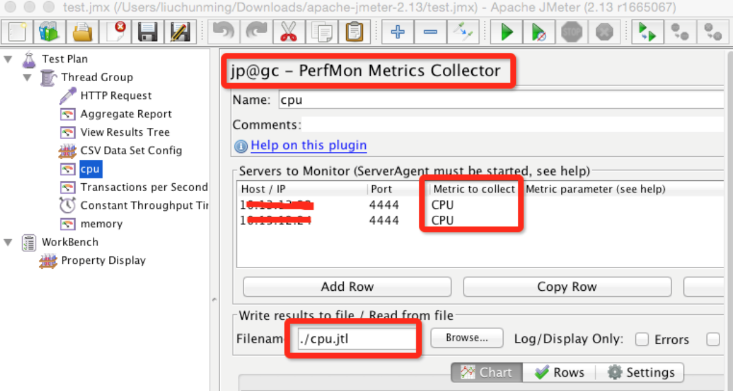The width and height of the screenshot is (733, 391).
Task: Click the Copy Row button
Action: coord(567,287)
